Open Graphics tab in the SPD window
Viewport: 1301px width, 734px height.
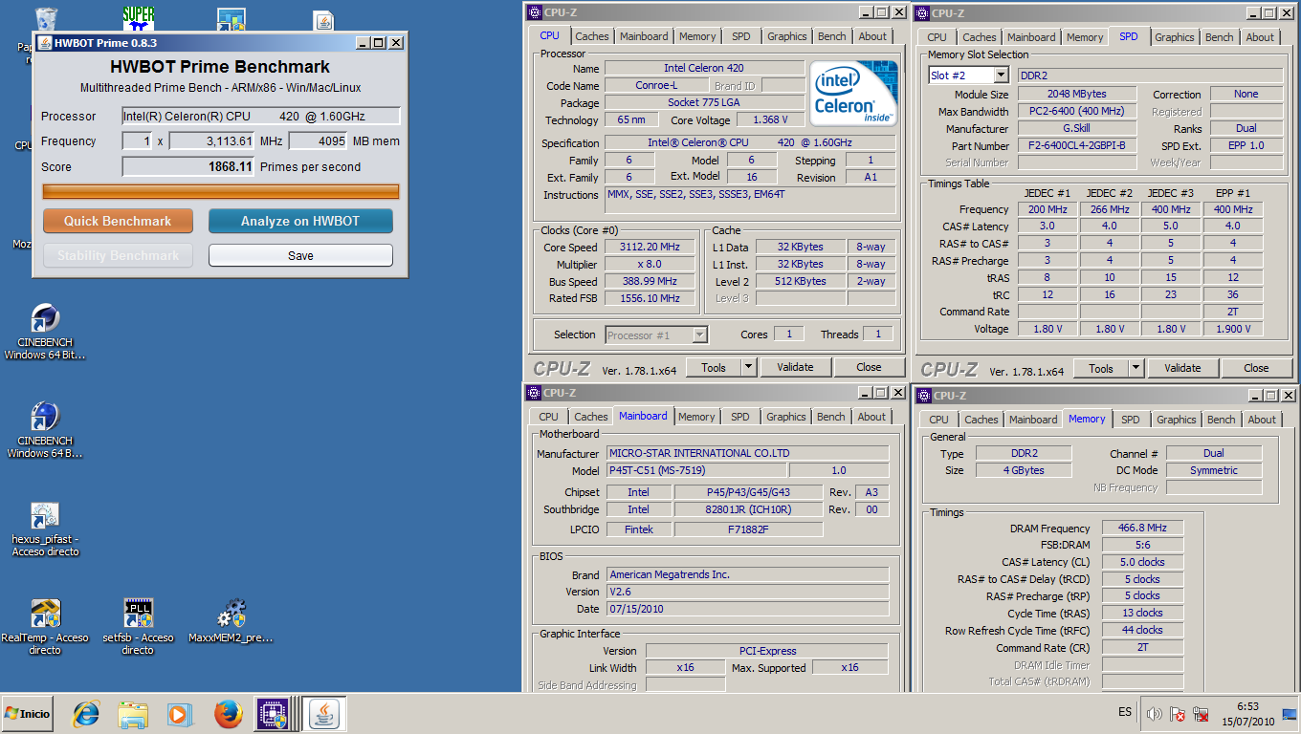coord(1175,37)
